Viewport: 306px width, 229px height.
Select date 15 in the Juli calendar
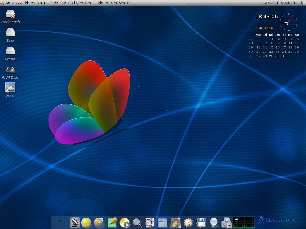[271, 47]
